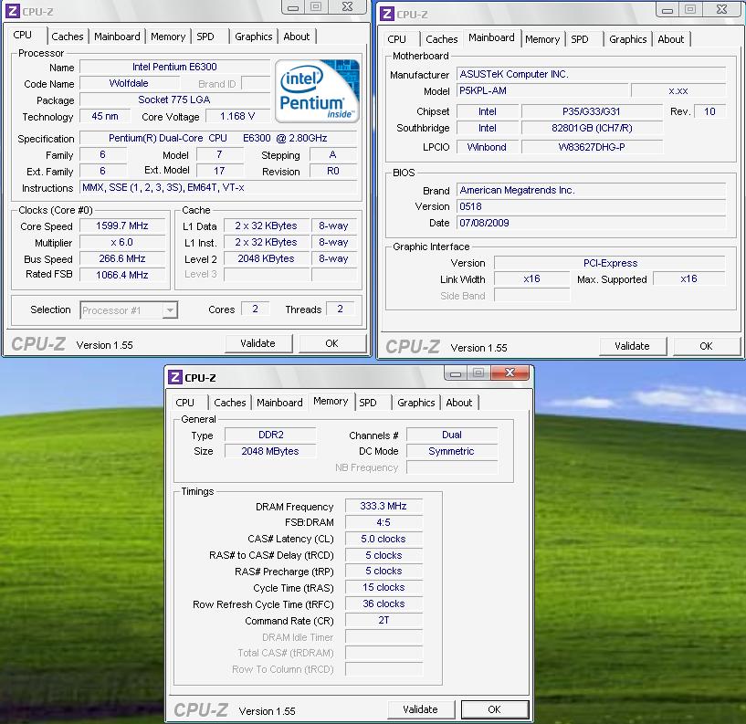The image size is (746, 724).
Task: Click the tRFC value "36 clocks"
Action: [x=384, y=604]
